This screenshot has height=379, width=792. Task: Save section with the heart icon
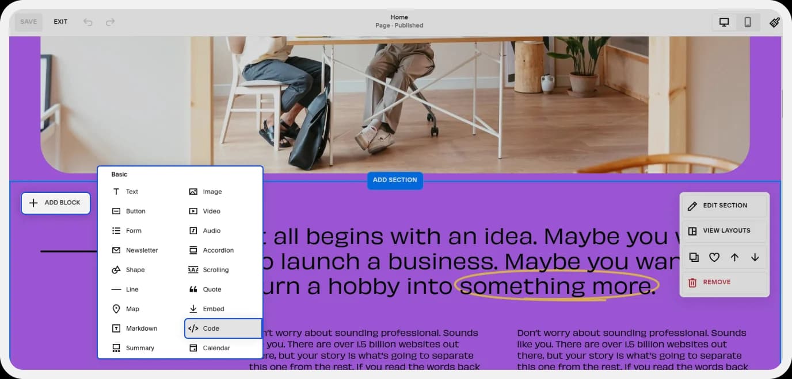click(x=714, y=257)
